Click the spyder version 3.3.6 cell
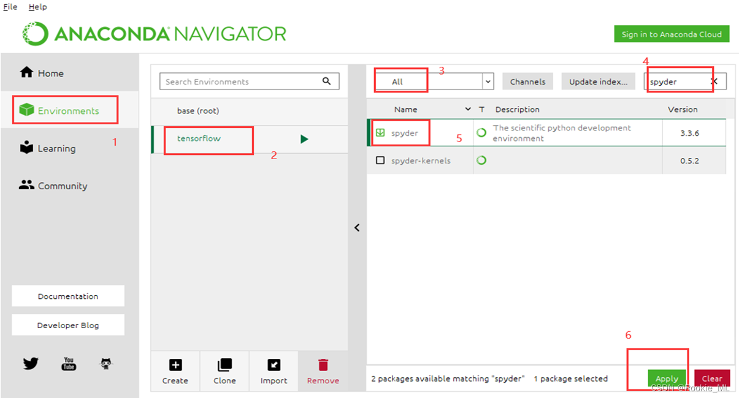Image resolution: width=739 pixels, height=398 pixels. tap(690, 132)
